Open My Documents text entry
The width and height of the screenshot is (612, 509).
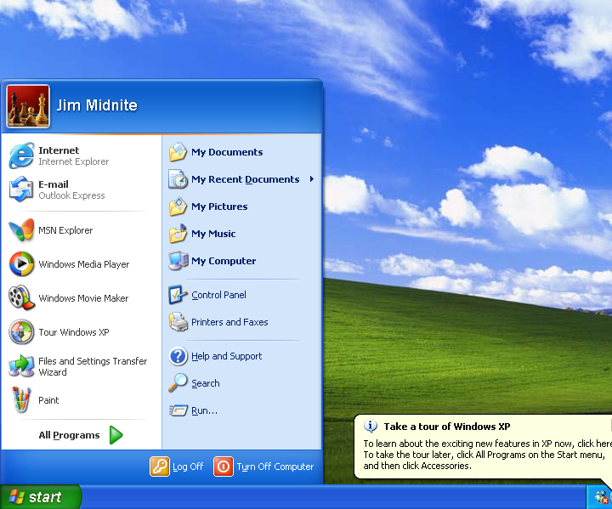tap(227, 152)
